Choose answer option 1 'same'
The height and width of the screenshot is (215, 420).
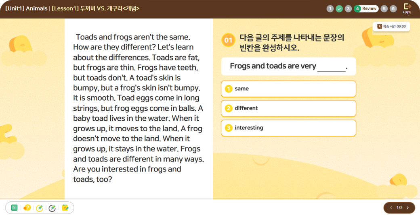(288, 89)
